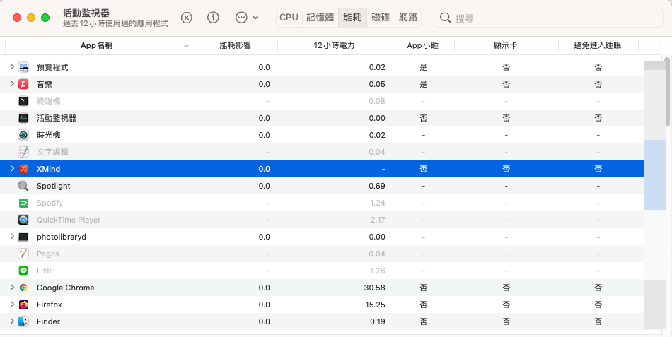Screen dimensions: 672x337
Task: Click the 時光機 app icon
Action: [23, 135]
